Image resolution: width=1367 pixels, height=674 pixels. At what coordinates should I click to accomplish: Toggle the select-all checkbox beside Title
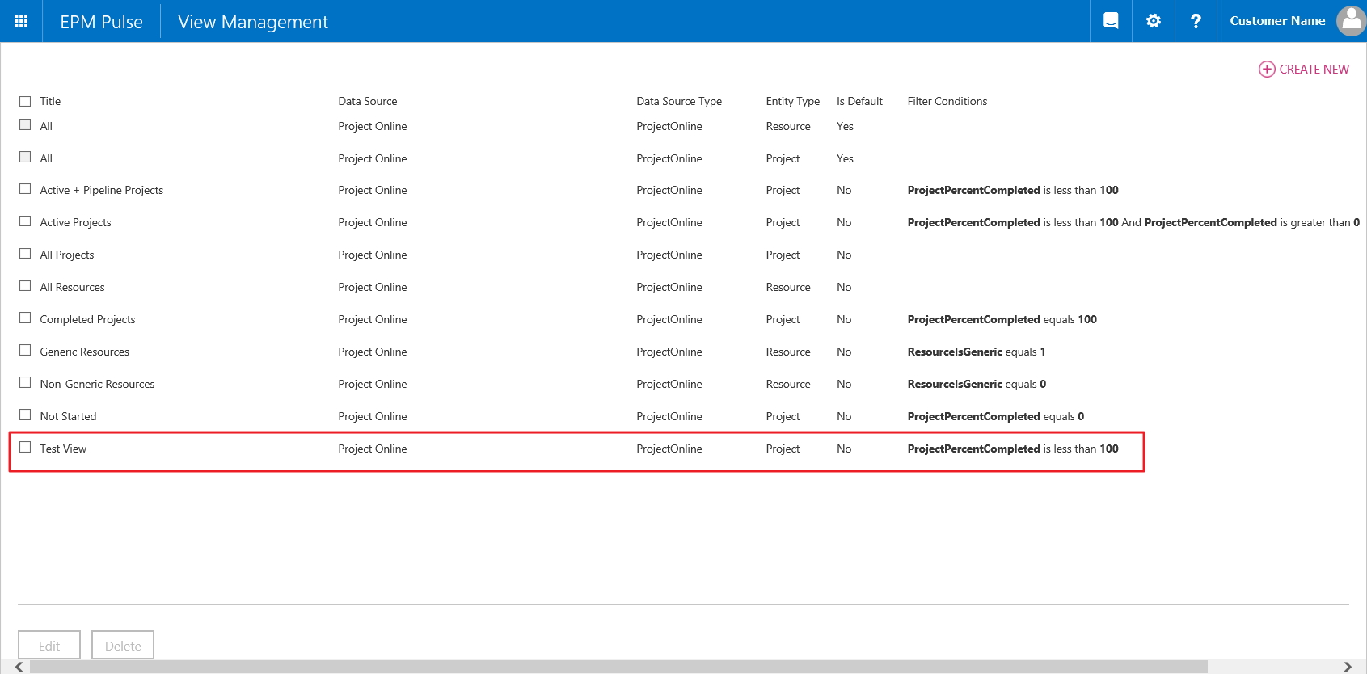coord(25,101)
